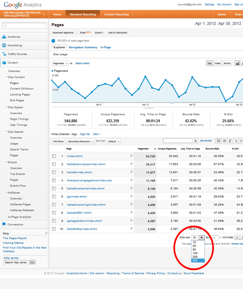243x289 pixels.
Task: Switch to the In-Page tab
Action: tap(106, 47)
